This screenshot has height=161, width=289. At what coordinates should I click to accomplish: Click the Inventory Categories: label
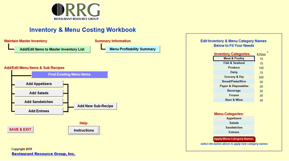tap(232, 54)
